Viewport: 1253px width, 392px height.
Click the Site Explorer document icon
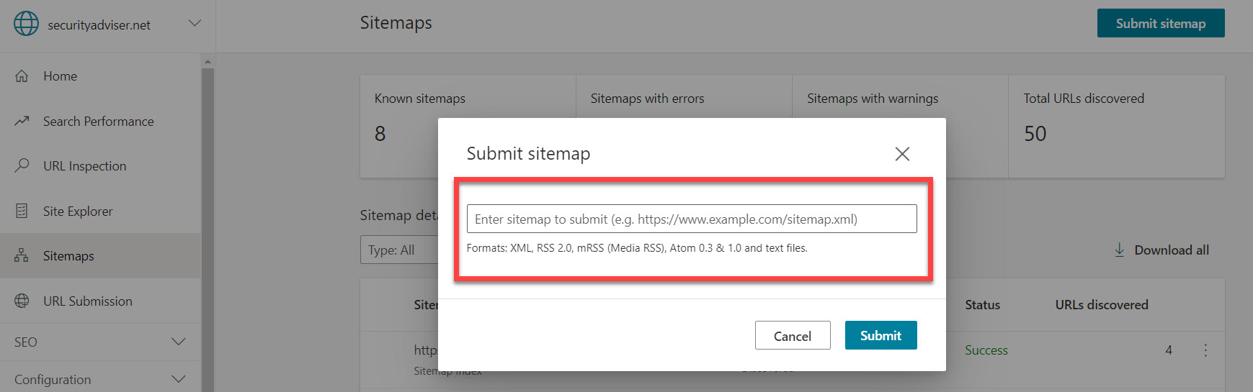[22, 211]
